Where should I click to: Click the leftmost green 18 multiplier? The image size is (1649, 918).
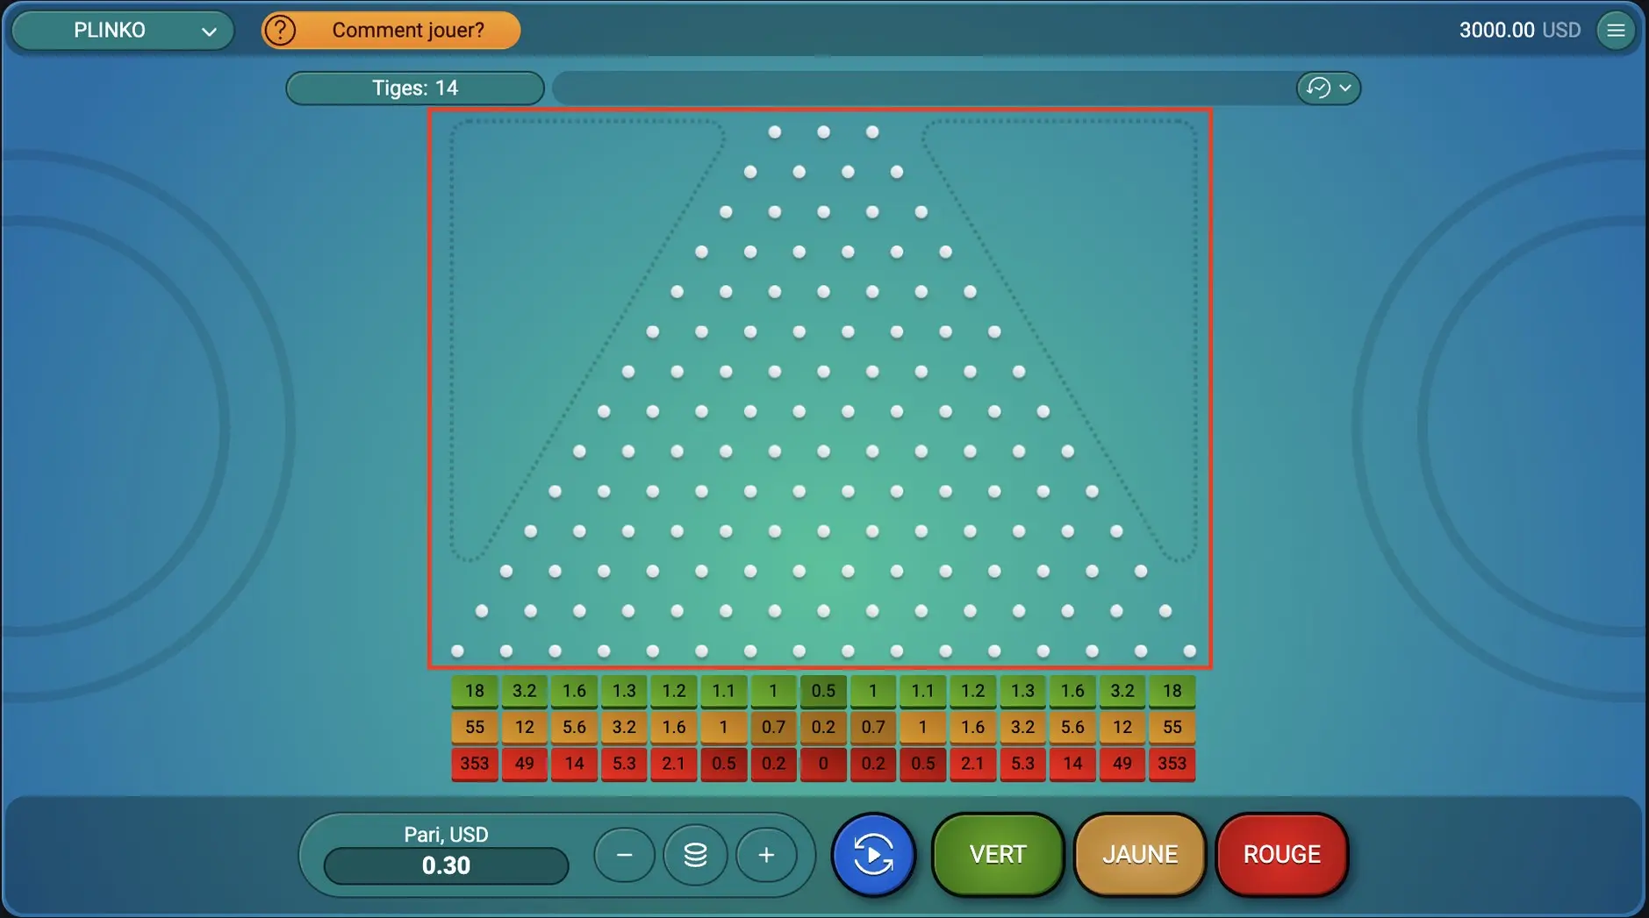click(475, 691)
